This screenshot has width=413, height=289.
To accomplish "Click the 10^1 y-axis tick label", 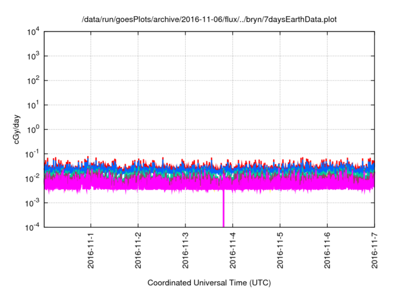I will (x=32, y=105).
